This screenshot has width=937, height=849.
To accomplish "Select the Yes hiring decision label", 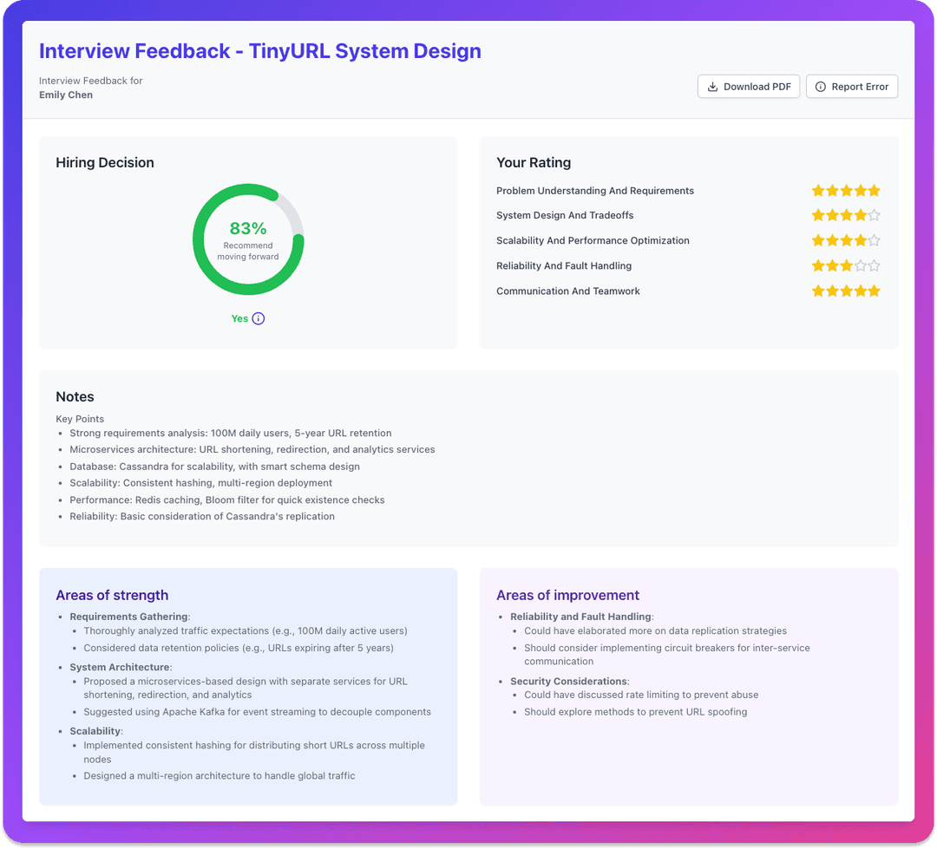I will [239, 318].
